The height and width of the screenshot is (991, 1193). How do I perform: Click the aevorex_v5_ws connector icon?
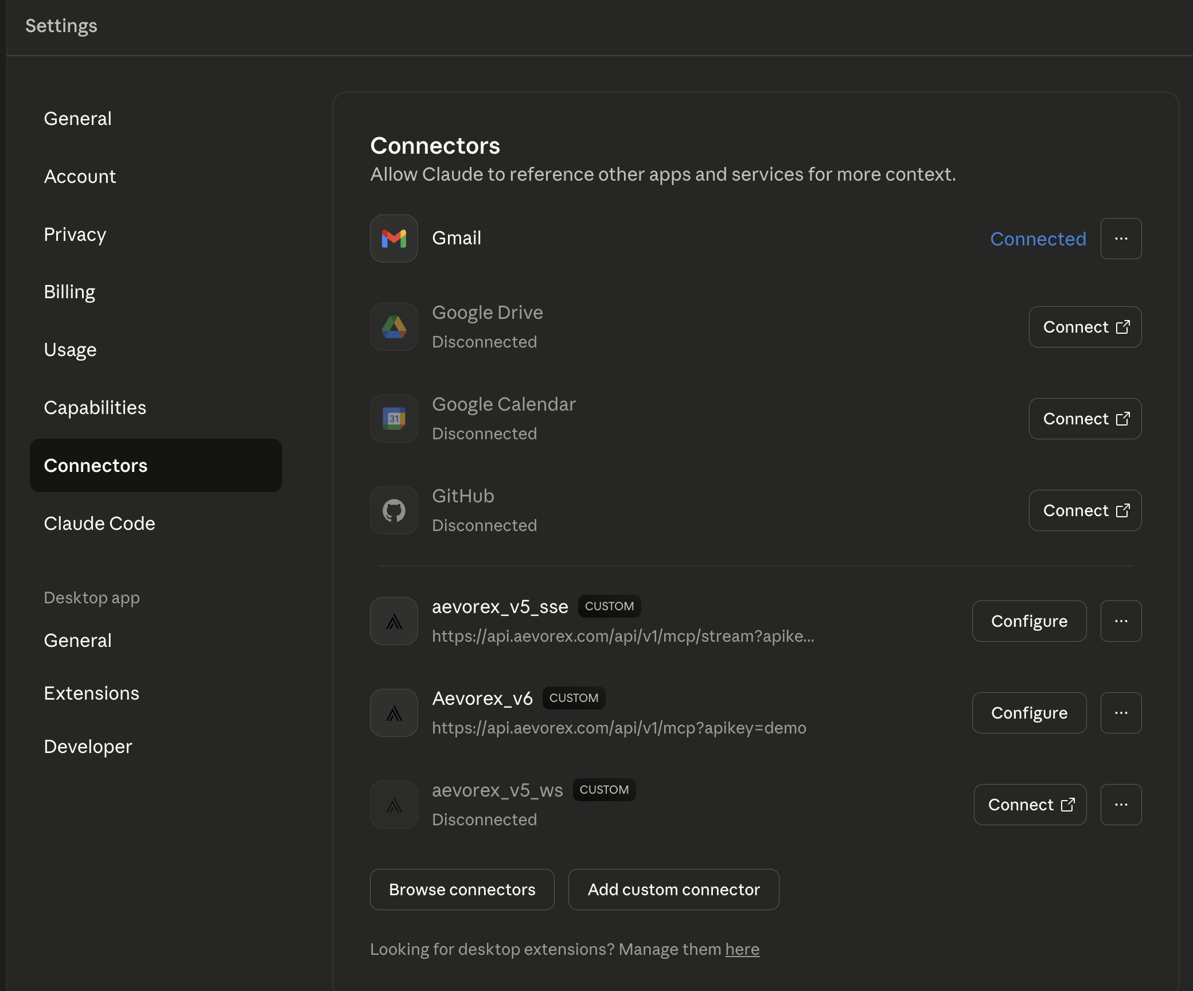(393, 804)
